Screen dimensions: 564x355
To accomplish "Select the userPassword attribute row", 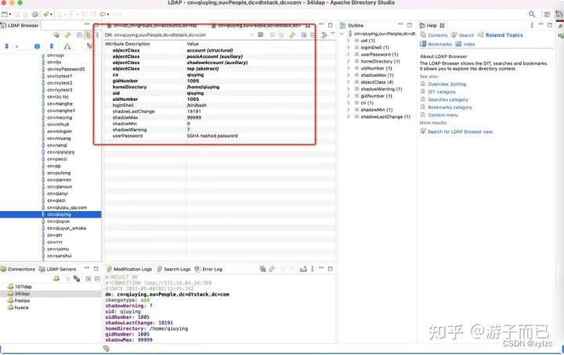I will coord(219,136).
